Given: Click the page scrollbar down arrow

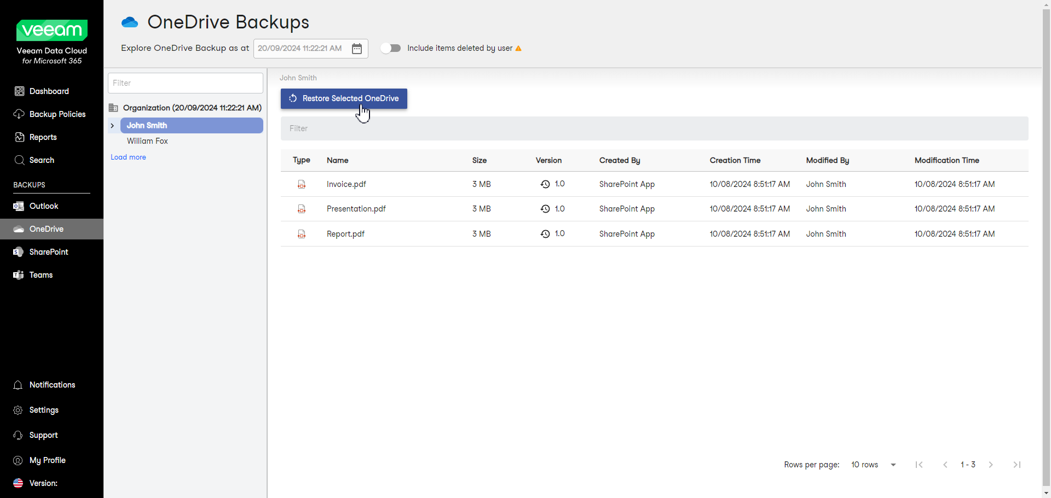Looking at the screenshot, I should coord(1047,493).
